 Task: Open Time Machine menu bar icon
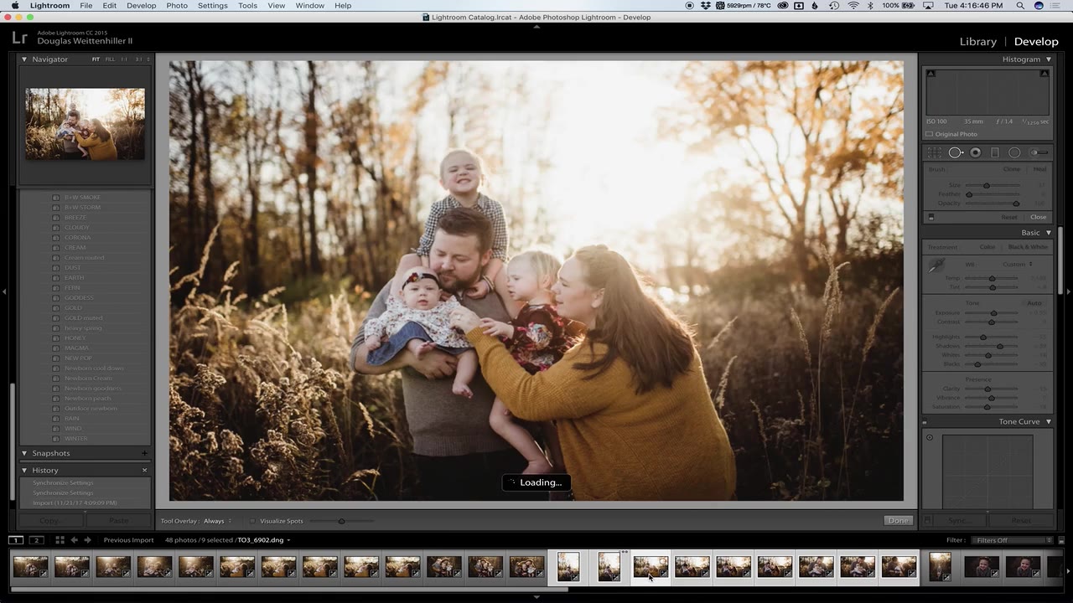[833, 6]
